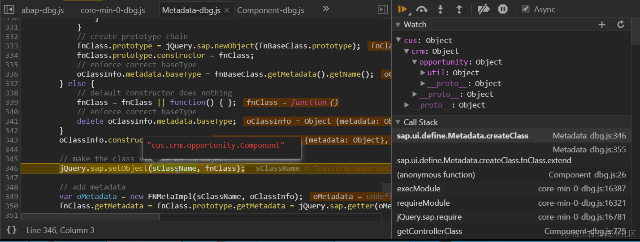
Task: Open the Component-dbg.js tab
Action: (x=270, y=10)
